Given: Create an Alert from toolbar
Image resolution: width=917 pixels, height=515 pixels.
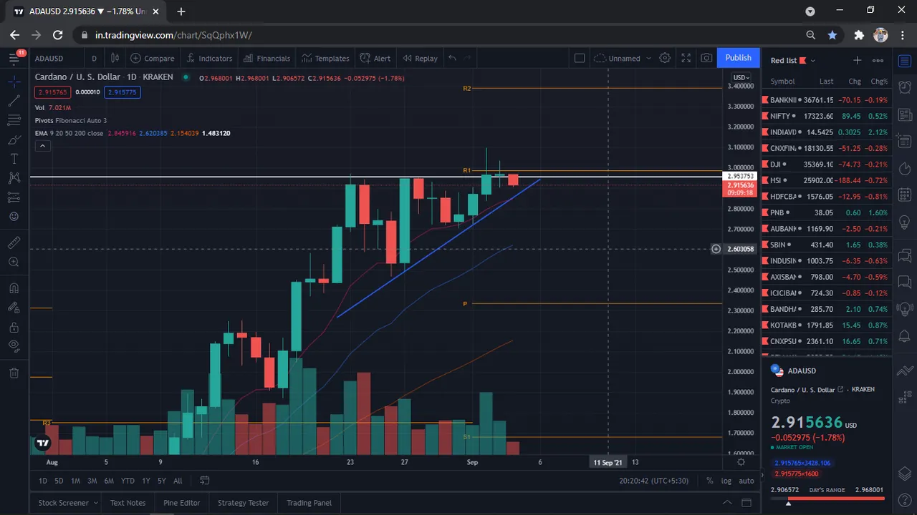Looking at the screenshot, I should [375, 58].
